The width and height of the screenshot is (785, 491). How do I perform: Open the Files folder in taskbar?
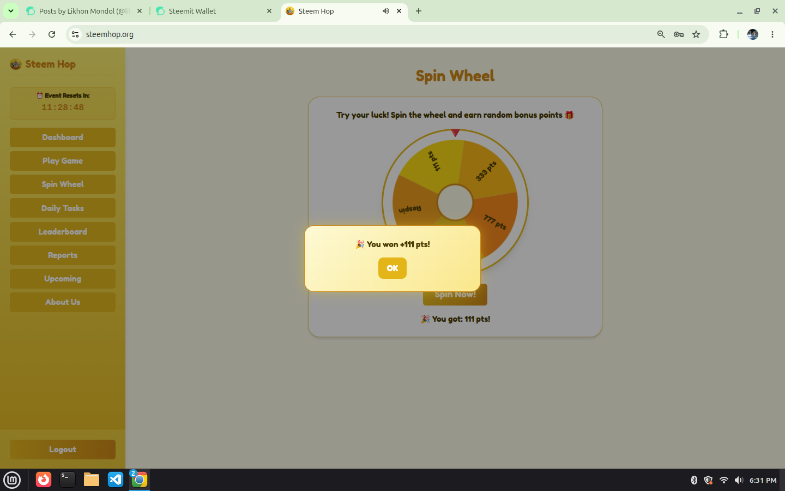point(92,480)
